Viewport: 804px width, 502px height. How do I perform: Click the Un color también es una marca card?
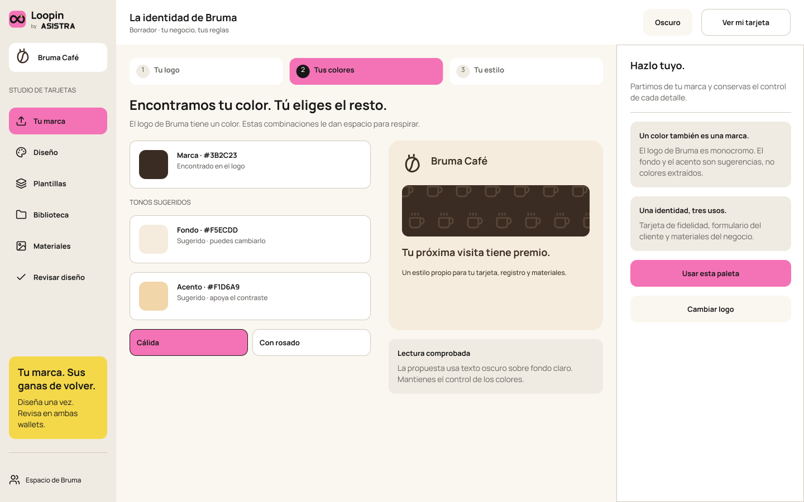coord(711,155)
